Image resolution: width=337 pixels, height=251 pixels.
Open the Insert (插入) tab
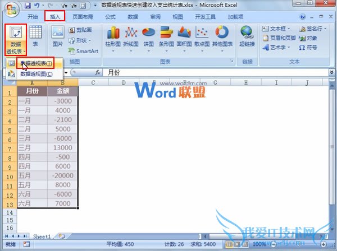55,16
